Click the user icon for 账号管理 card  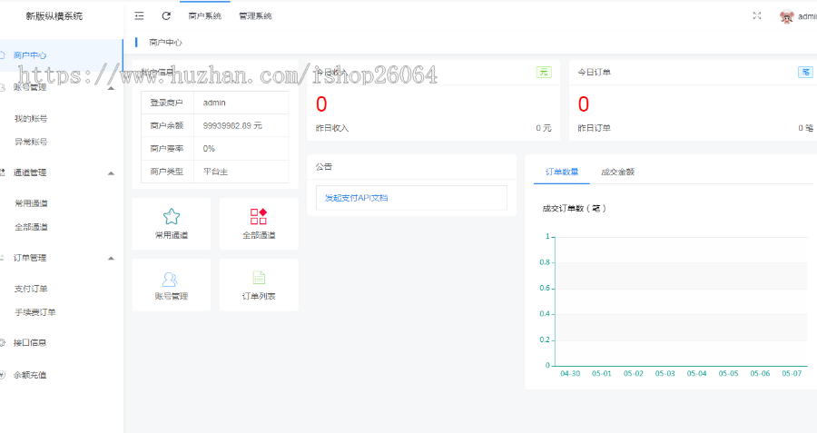click(170, 280)
